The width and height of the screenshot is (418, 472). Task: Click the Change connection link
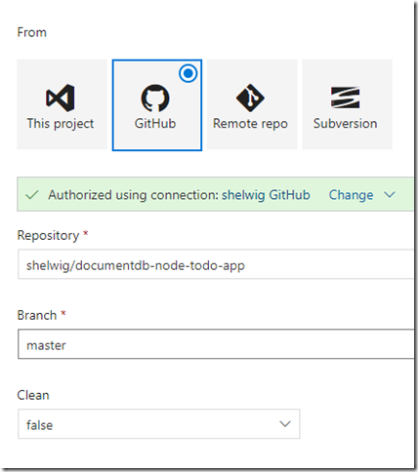tap(351, 195)
